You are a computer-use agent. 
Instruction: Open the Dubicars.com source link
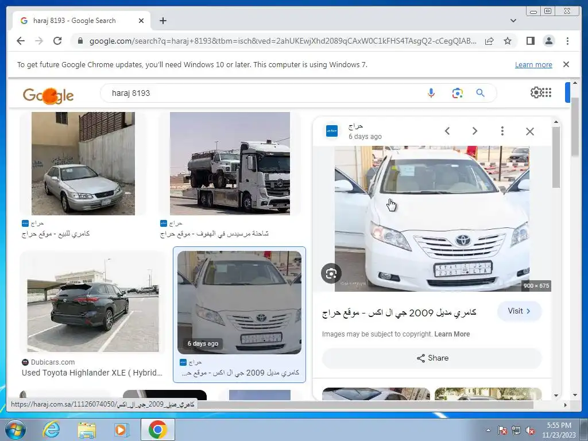[52, 362]
